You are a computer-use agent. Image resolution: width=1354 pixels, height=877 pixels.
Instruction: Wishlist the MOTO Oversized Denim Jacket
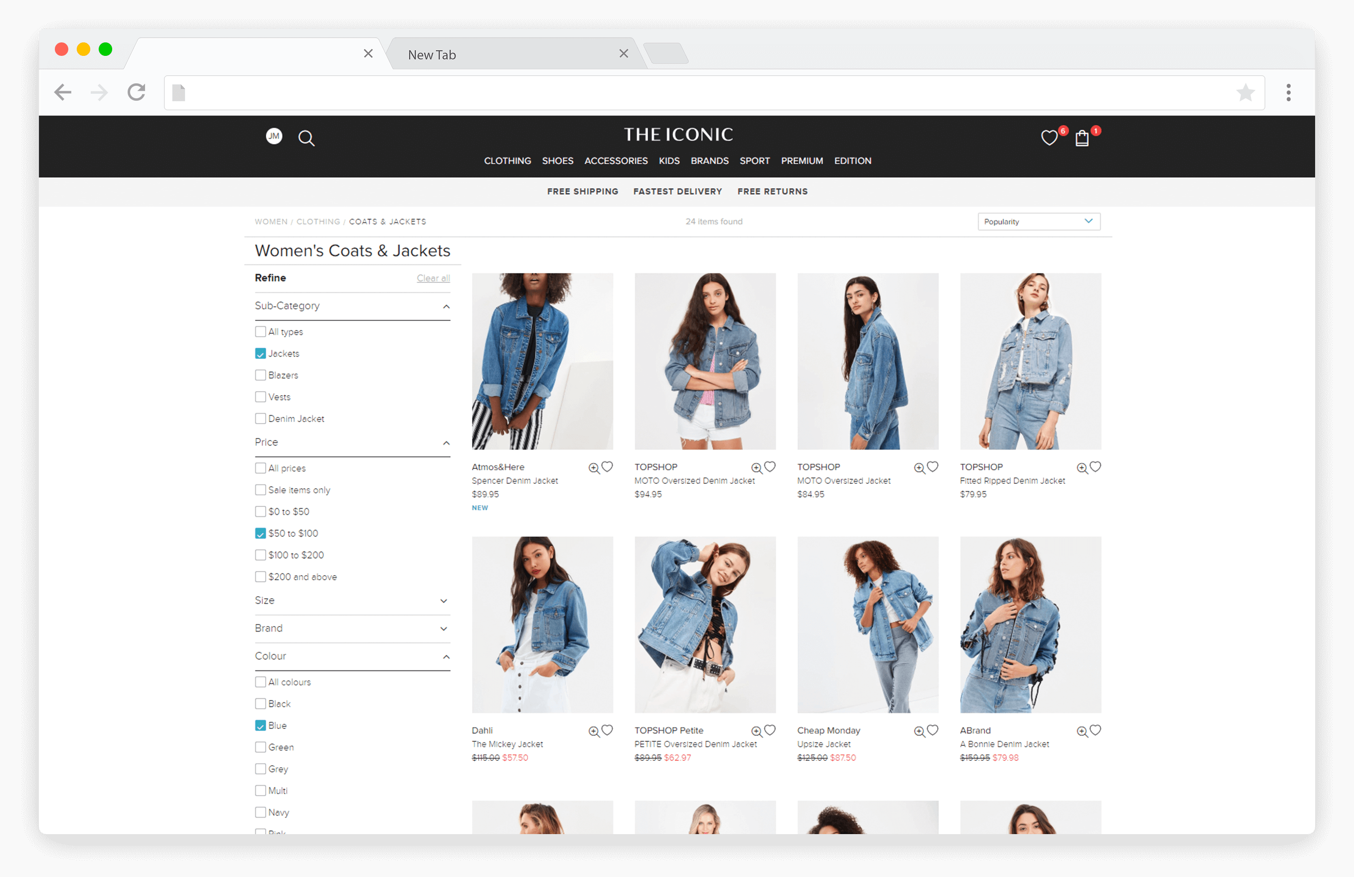tap(770, 466)
